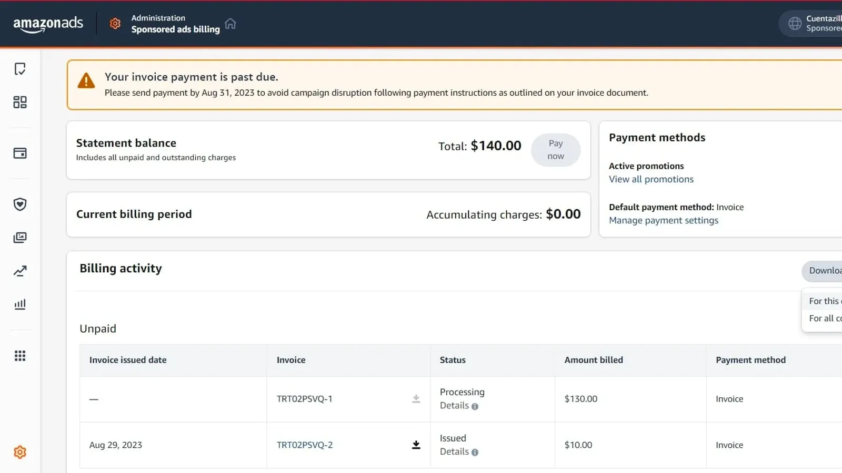Select the dashboard widgets icon in sidebar
The height and width of the screenshot is (473, 842).
tap(19, 102)
